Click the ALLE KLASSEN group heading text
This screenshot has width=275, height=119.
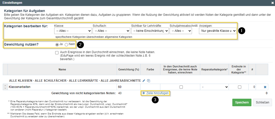pos(75,81)
